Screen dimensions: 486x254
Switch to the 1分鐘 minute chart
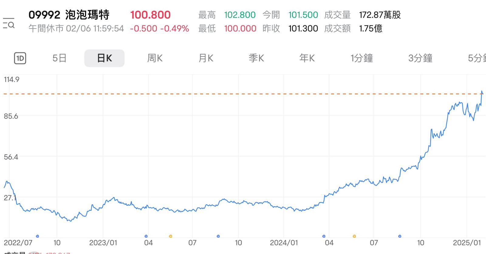pos(361,58)
